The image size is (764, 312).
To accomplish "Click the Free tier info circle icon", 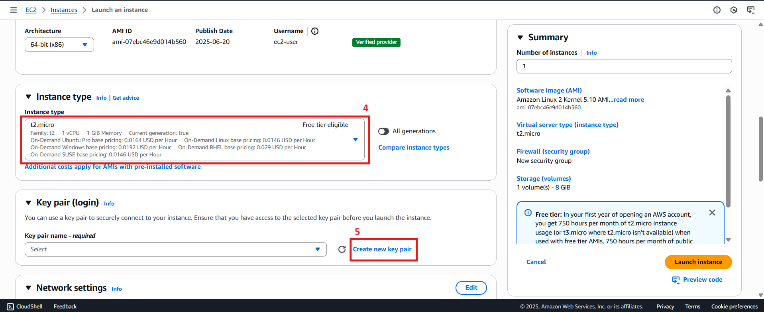I will click(x=528, y=213).
